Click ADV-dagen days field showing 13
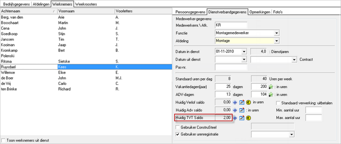The image size is (341, 144). coord(223,94)
